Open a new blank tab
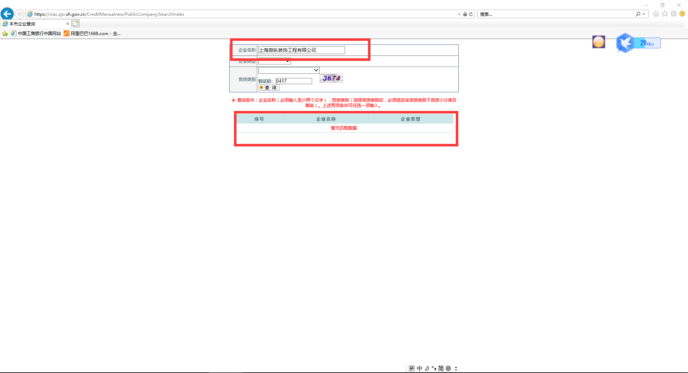This screenshot has width=688, height=373. [75, 24]
